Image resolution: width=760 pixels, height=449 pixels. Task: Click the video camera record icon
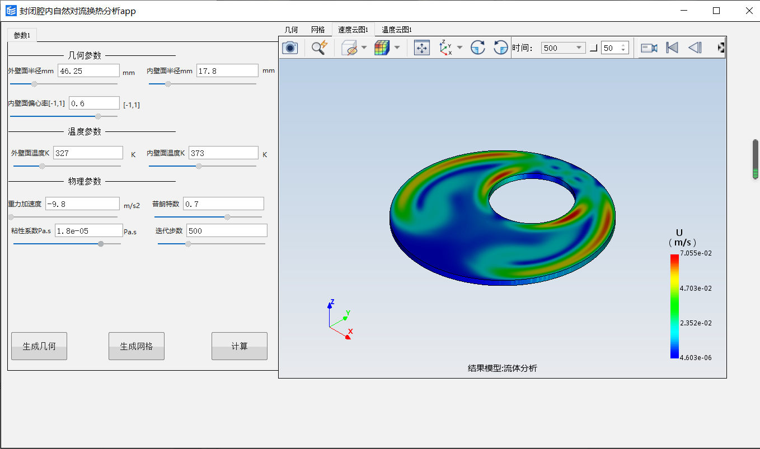tap(649, 48)
